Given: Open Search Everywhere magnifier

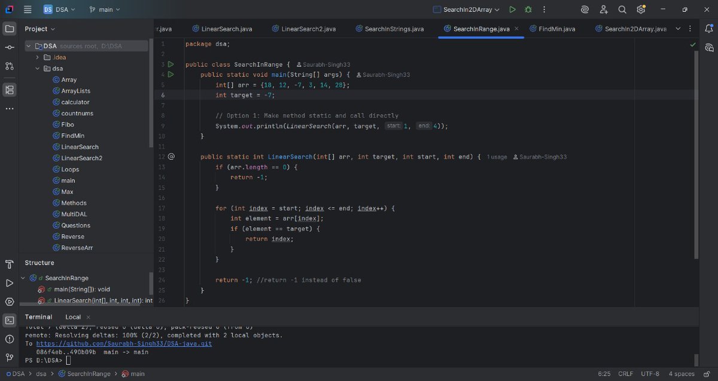Looking at the screenshot, I should click(x=622, y=10).
